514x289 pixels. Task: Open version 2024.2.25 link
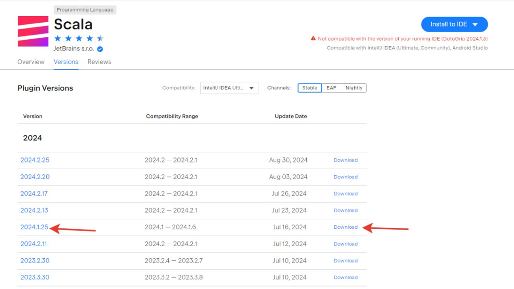coord(35,160)
